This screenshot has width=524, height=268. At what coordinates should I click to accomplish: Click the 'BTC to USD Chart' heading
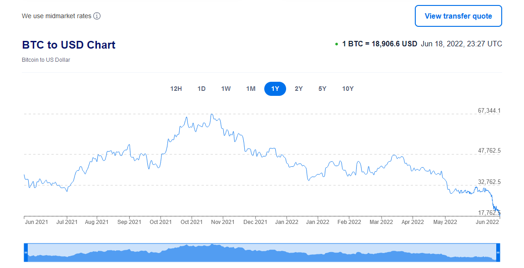tap(69, 45)
